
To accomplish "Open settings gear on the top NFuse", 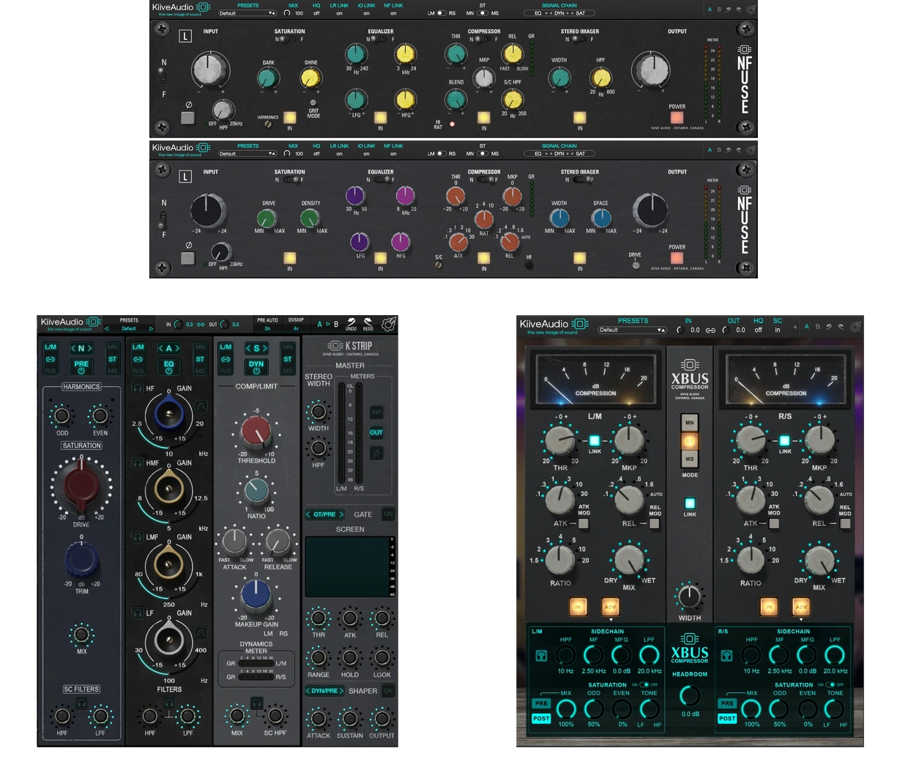I will [751, 10].
